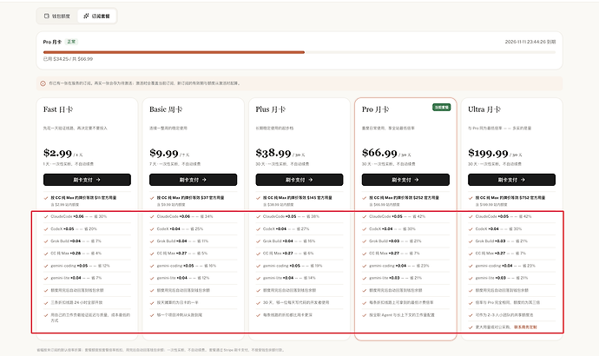Image resolution: width=599 pixels, height=356 pixels.
Task: Click the Grok Build 省 7% row in Fast card
Action: coord(87,241)
